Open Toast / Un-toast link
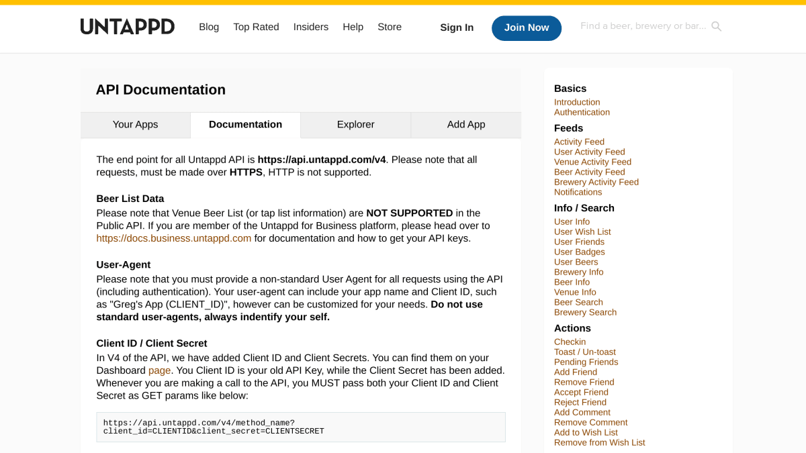The width and height of the screenshot is (806, 453). (585, 352)
